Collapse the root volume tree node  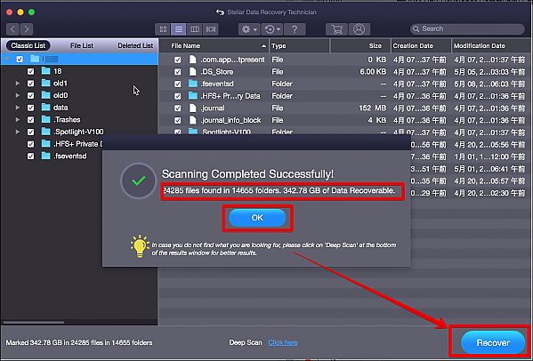coord(7,59)
